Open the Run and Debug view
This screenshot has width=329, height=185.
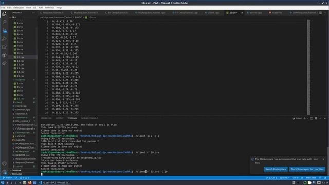4,39
